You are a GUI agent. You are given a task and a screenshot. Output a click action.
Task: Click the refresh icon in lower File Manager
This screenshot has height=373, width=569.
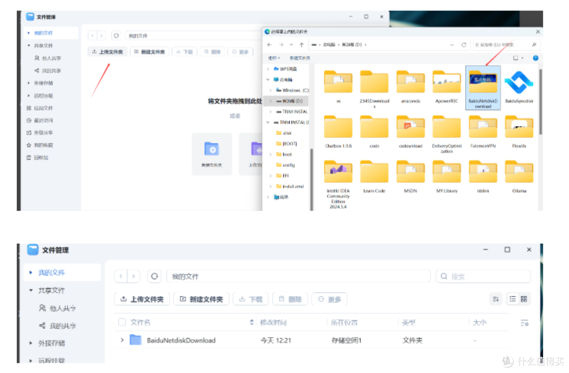click(154, 276)
